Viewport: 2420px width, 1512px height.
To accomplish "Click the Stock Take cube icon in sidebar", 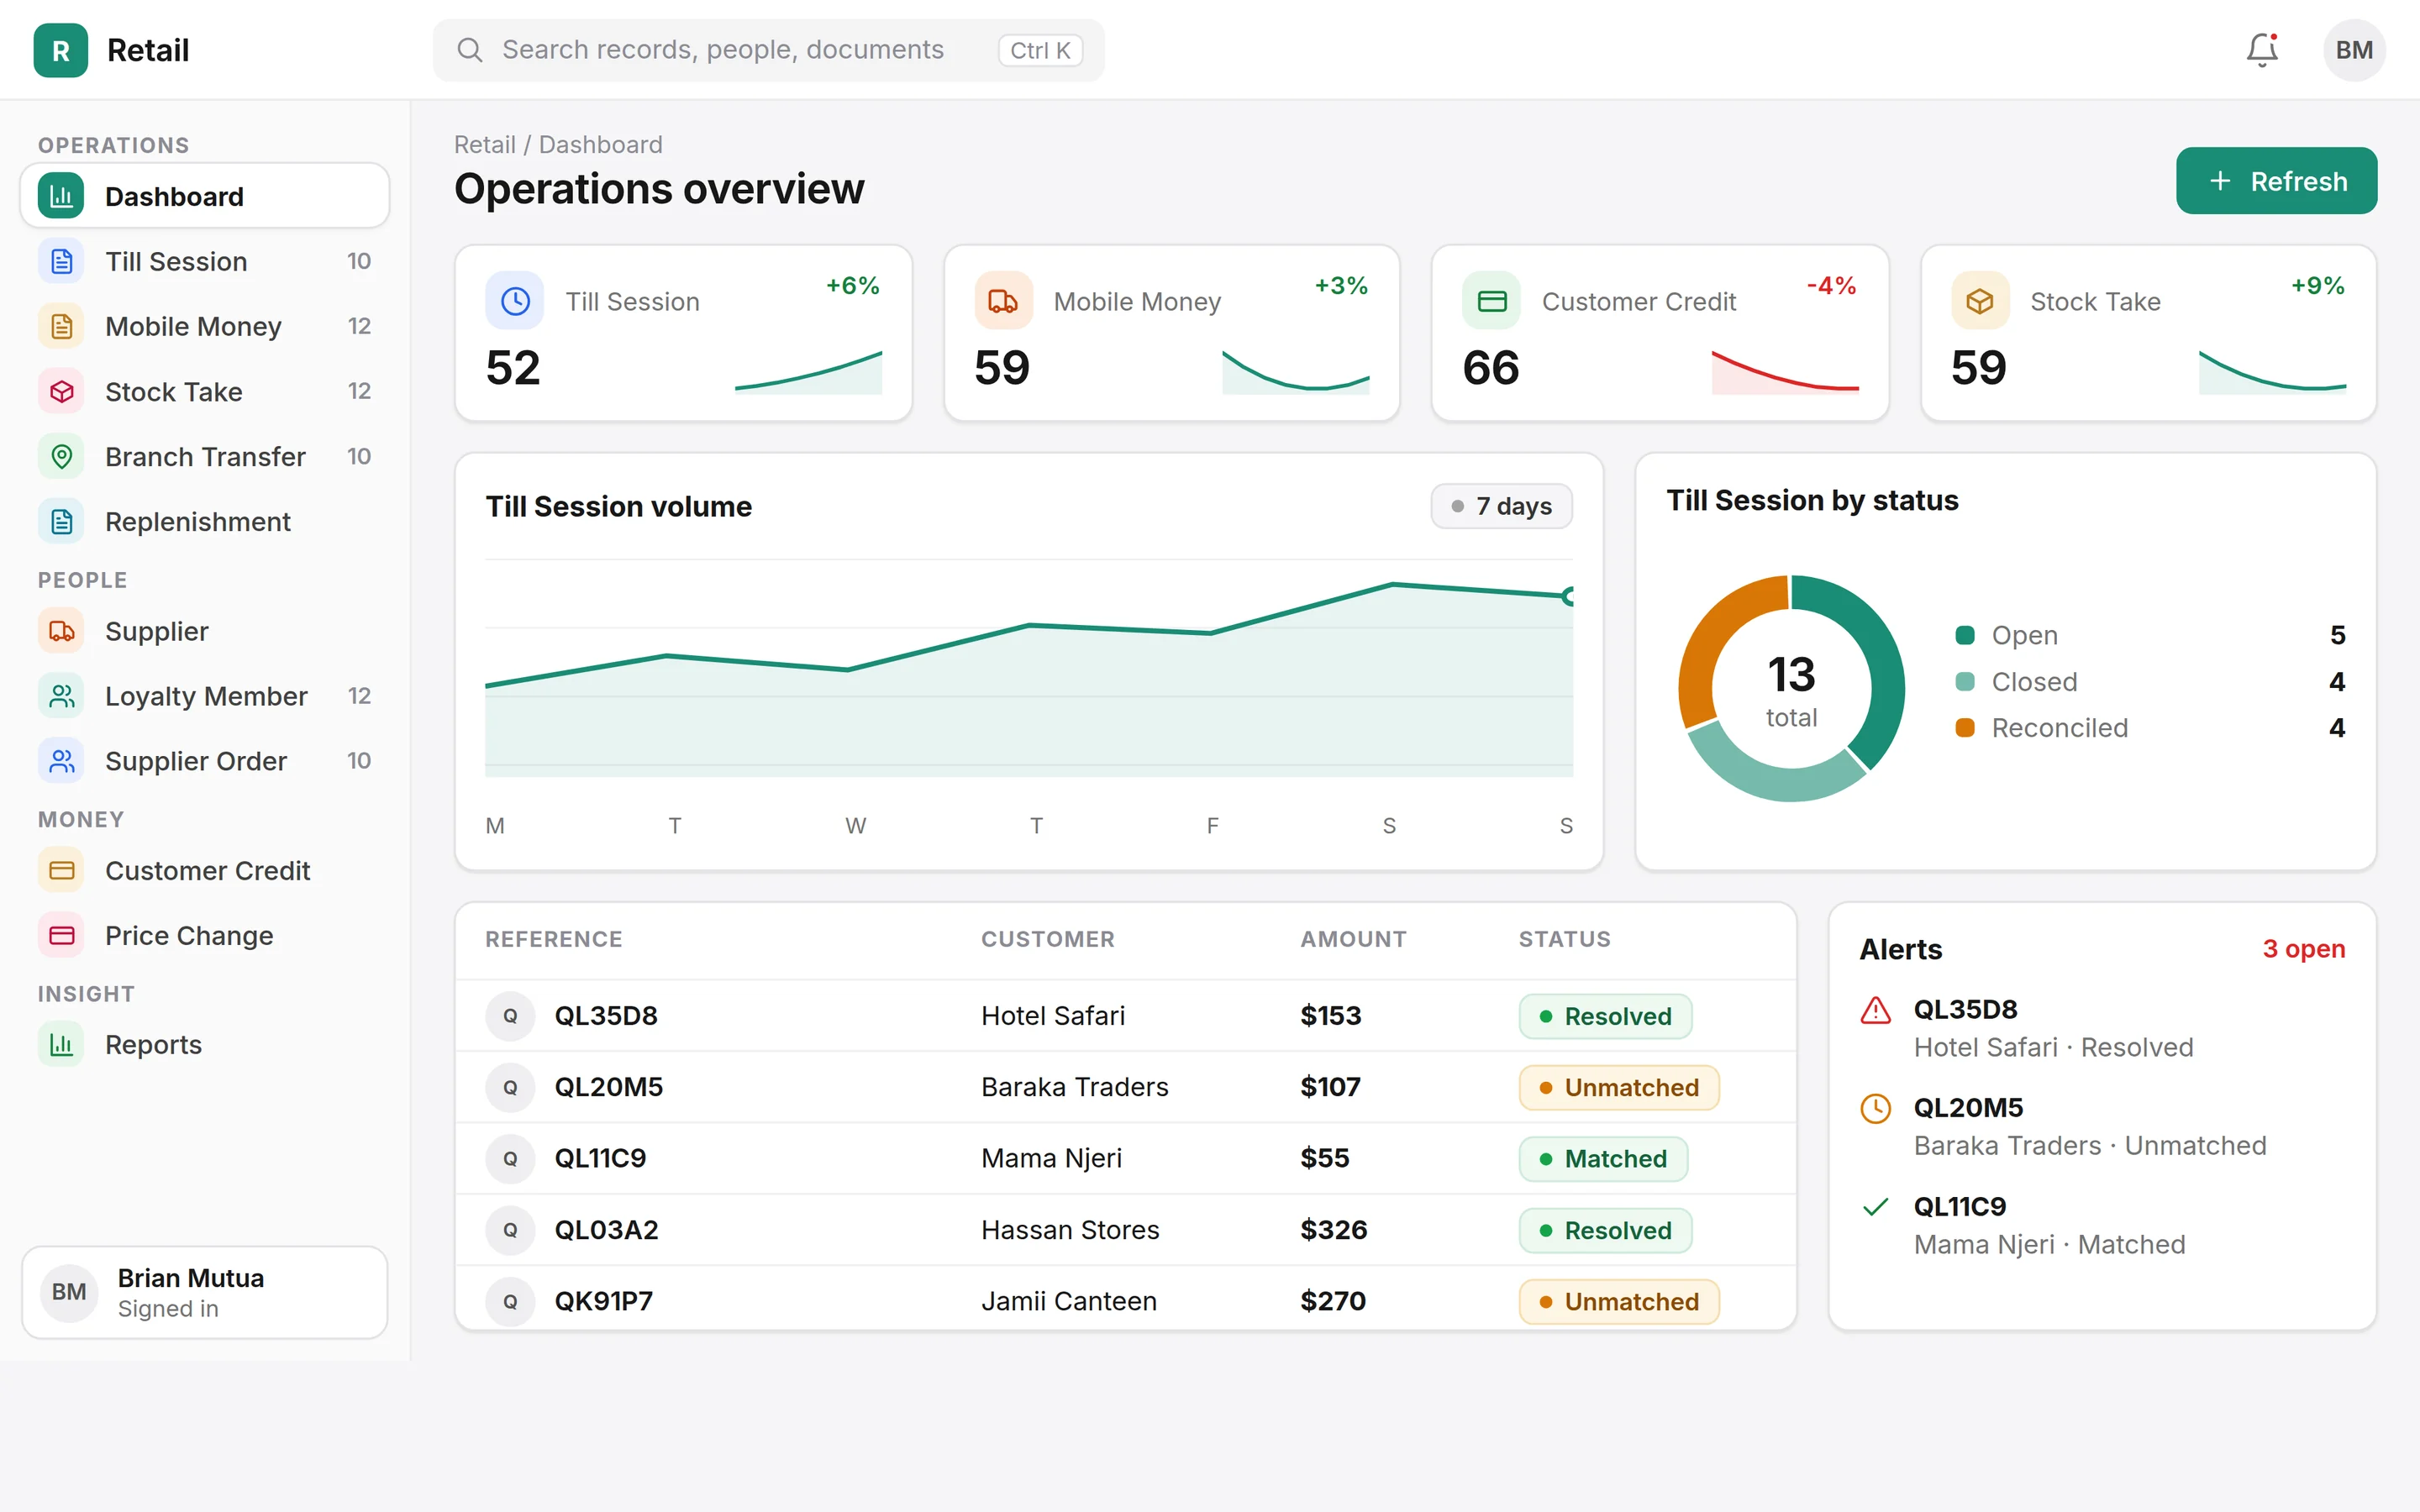I will click(62, 391).
